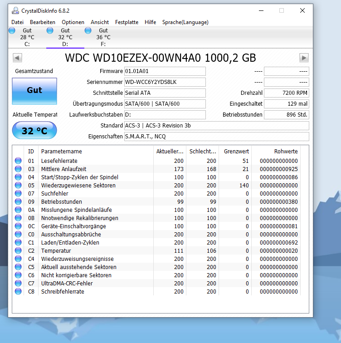
Task: Click the Übertragungsmodus field SATA/600
Action: (x=165, y=104)
